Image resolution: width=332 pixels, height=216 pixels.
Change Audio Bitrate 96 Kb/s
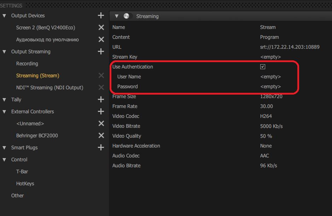coord(268,166)
